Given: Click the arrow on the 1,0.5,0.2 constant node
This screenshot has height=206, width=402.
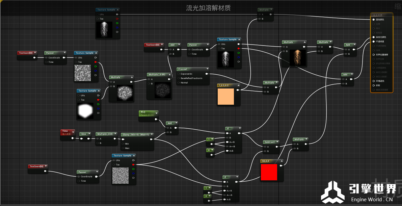Looking at the screenshot, I should (238, 85).
